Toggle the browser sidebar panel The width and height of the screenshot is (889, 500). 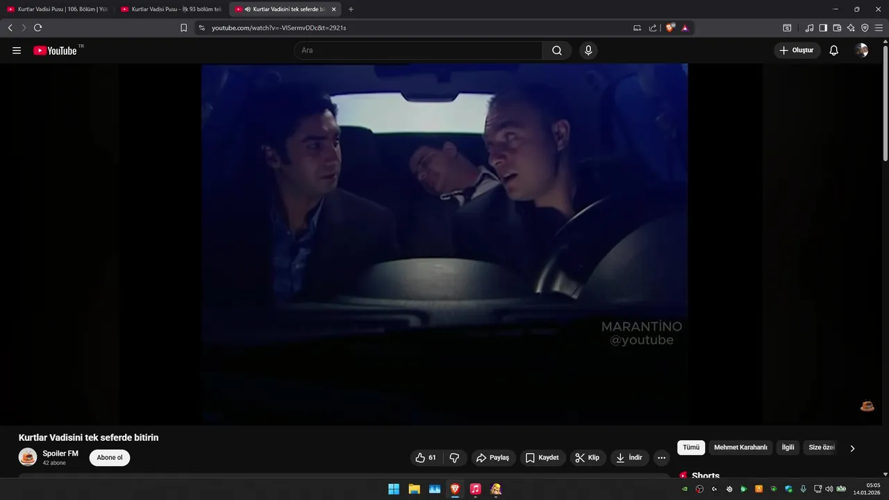click(x=823, y=28)
